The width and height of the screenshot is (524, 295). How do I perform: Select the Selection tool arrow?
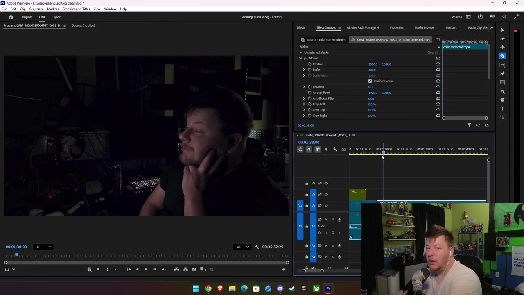click(502, 30)
